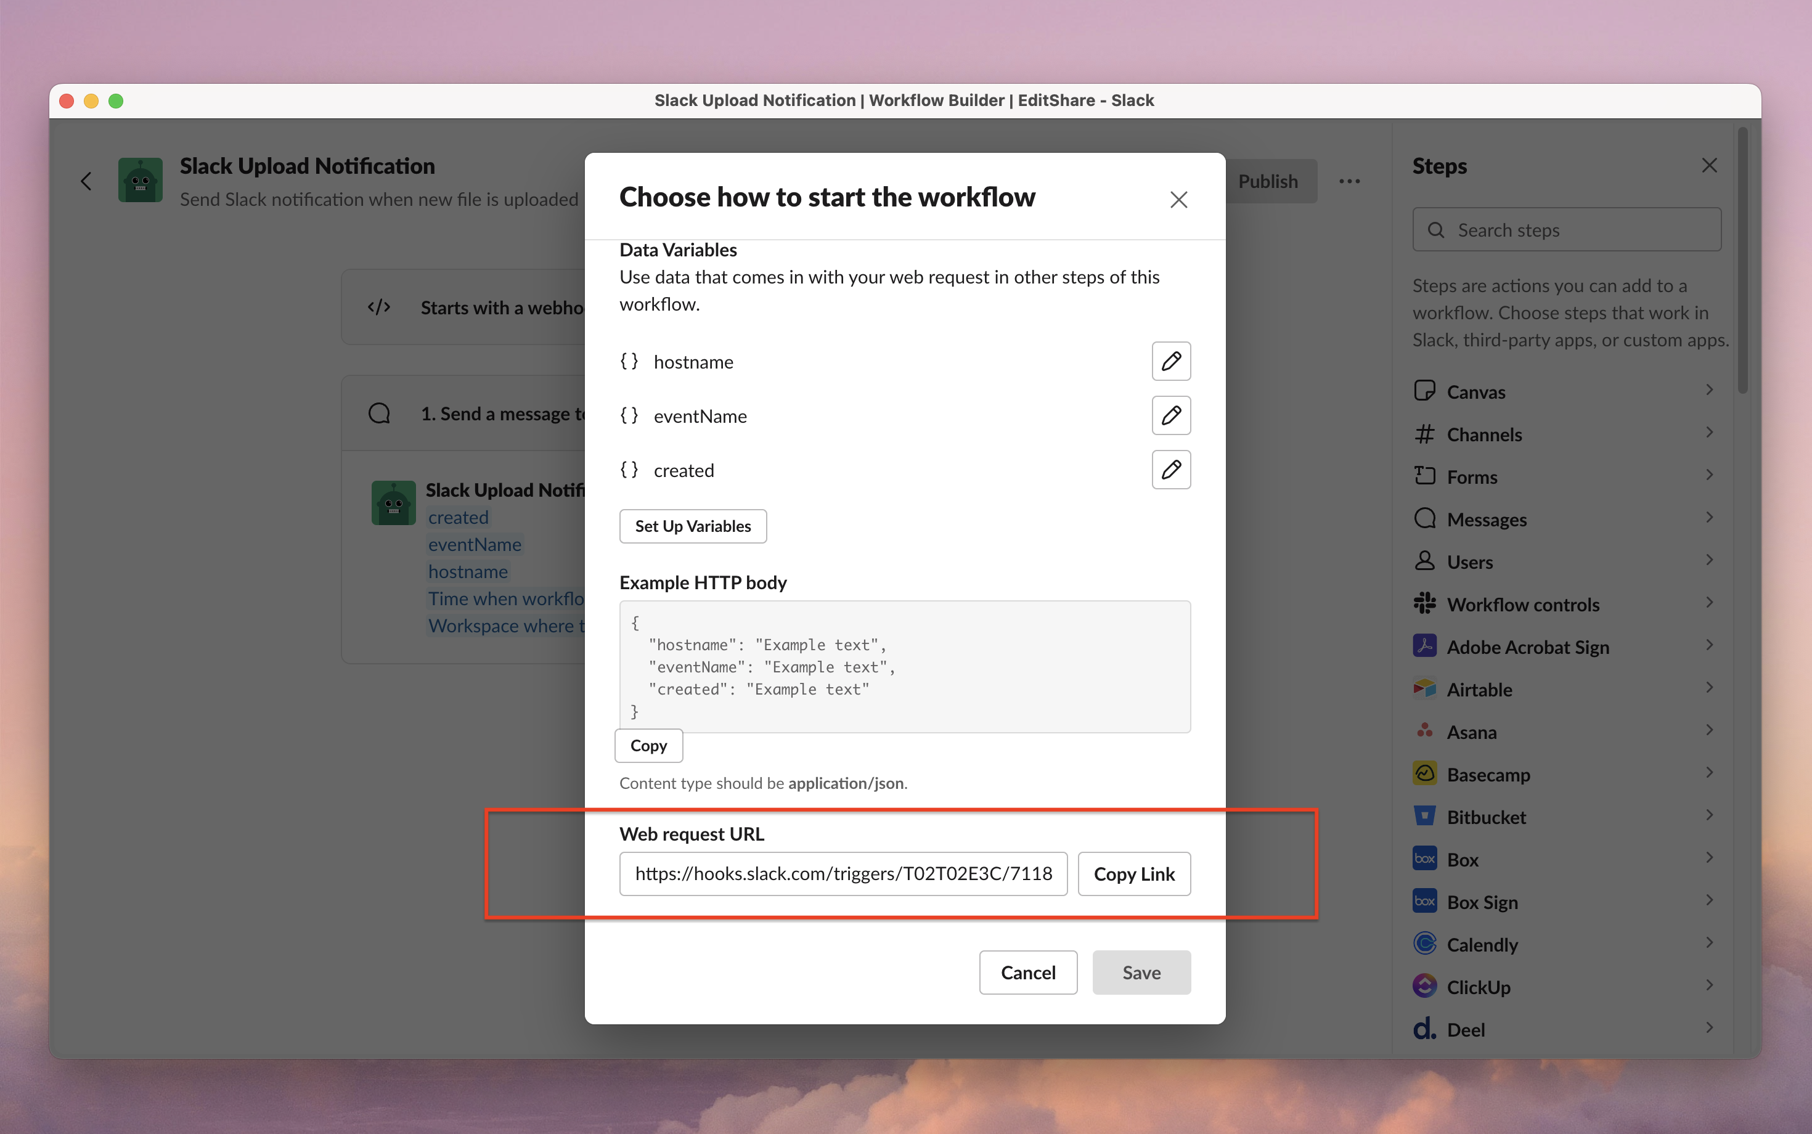Select the Canvas step in Steps panel
Screen dimensions: 1812x1134
(x=1474, y=391)
